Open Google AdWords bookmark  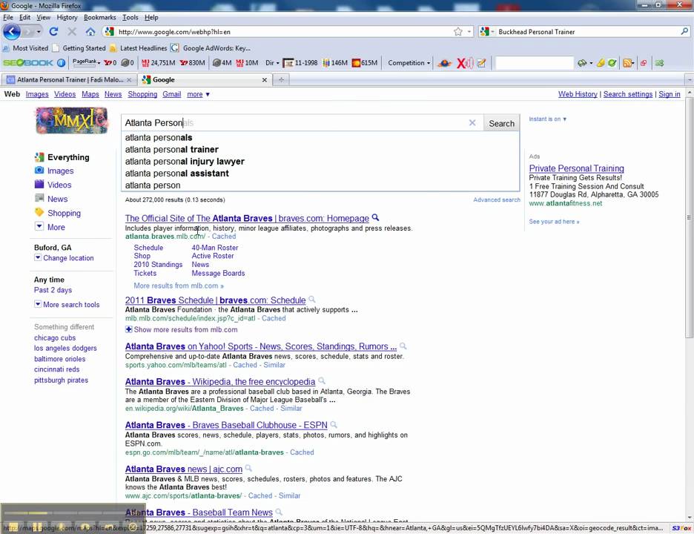pyautogui.click(x=211, y=47)
